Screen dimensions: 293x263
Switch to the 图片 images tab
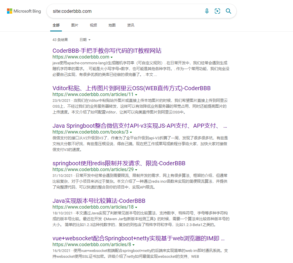coord(75,25)
